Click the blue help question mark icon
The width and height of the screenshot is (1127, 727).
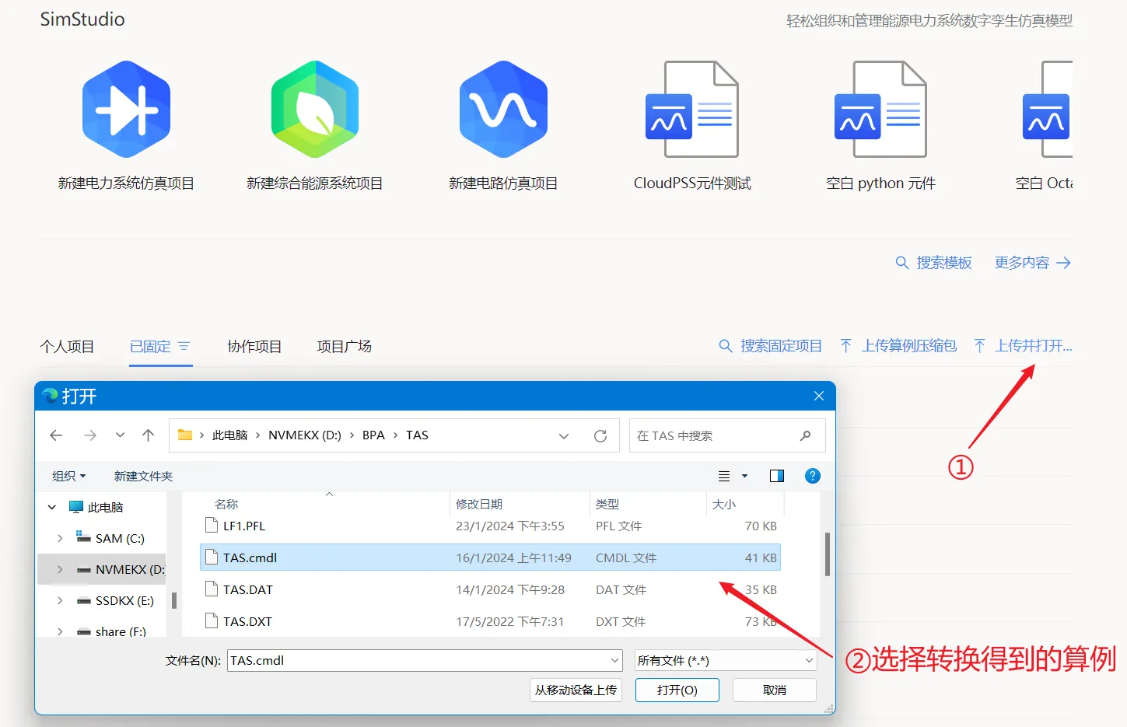coord(813,476)
